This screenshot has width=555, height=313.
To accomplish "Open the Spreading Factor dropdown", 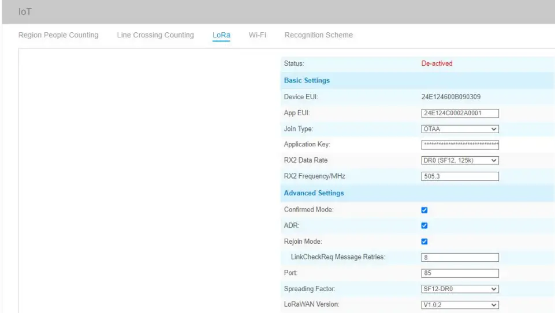I will coord(460,289).
